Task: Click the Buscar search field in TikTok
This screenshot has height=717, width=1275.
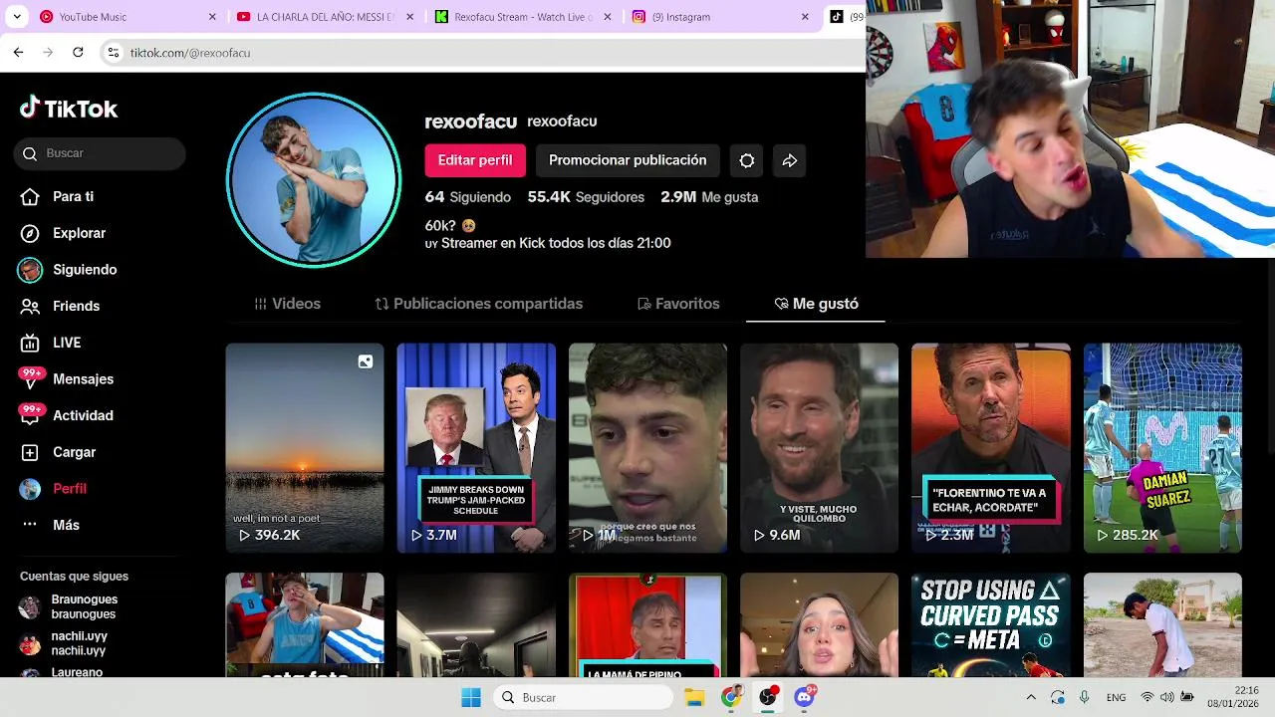Action: pyautogui.click(x=100, y=153)
